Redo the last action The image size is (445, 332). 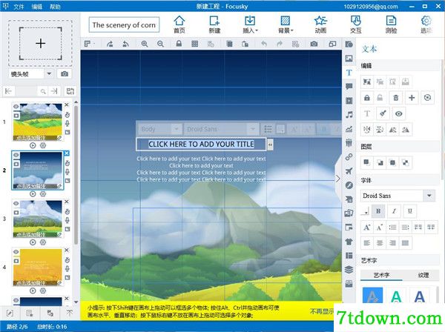pos(280,44)
